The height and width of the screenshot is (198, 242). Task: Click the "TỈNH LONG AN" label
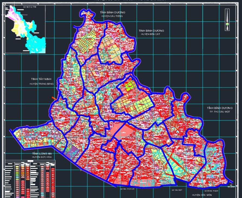pos(42,154)
